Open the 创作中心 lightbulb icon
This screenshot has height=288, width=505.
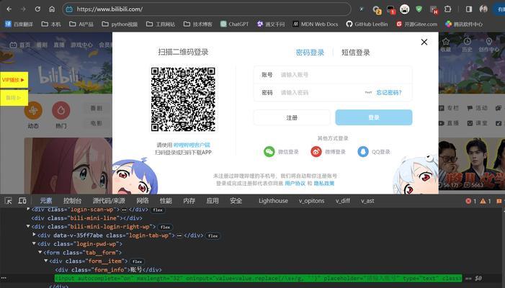[x=488, y=42]
